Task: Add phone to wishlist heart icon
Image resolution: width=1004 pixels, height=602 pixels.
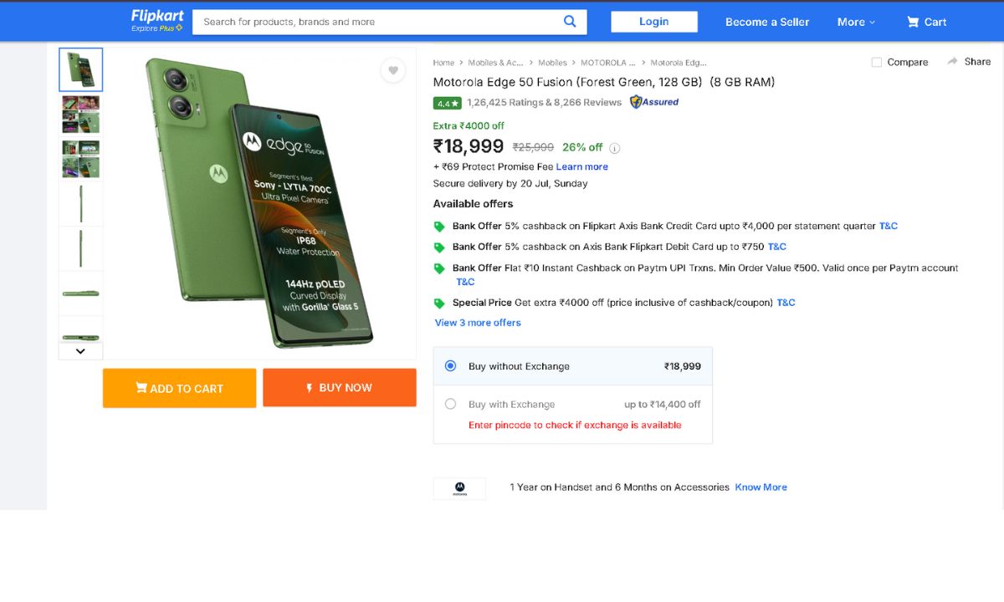Action: [x=393, y=70]
